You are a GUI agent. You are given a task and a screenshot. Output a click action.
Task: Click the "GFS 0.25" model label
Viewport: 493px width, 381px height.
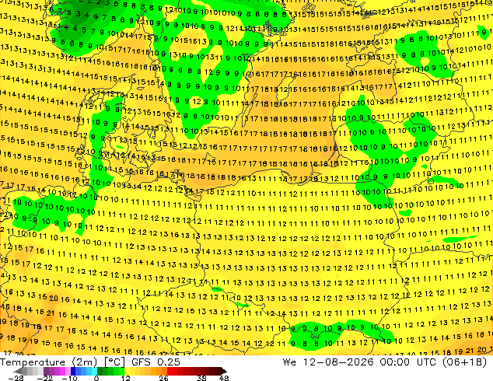tap(156, 362)
